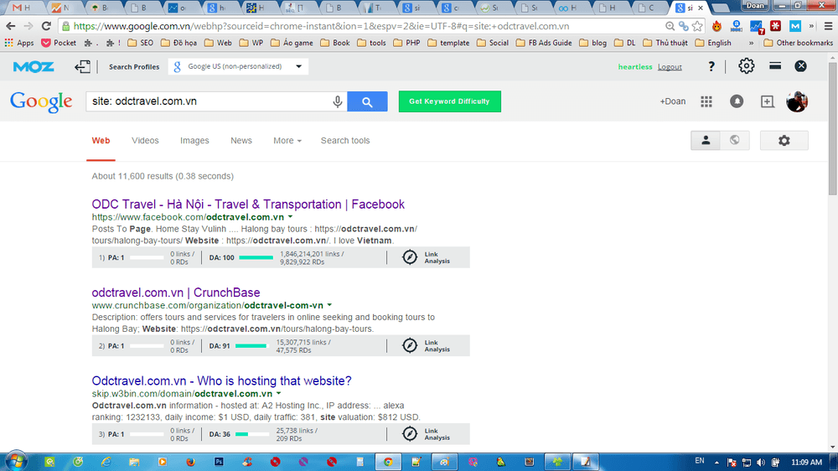Open Chrome from the Windows taskbar
The height and width of the screenshot is (471, 838).
tap(388, 462)
